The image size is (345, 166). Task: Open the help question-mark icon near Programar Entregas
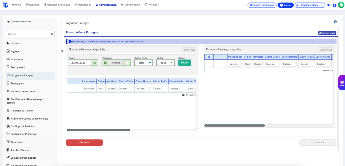click(x=335, y=22)
